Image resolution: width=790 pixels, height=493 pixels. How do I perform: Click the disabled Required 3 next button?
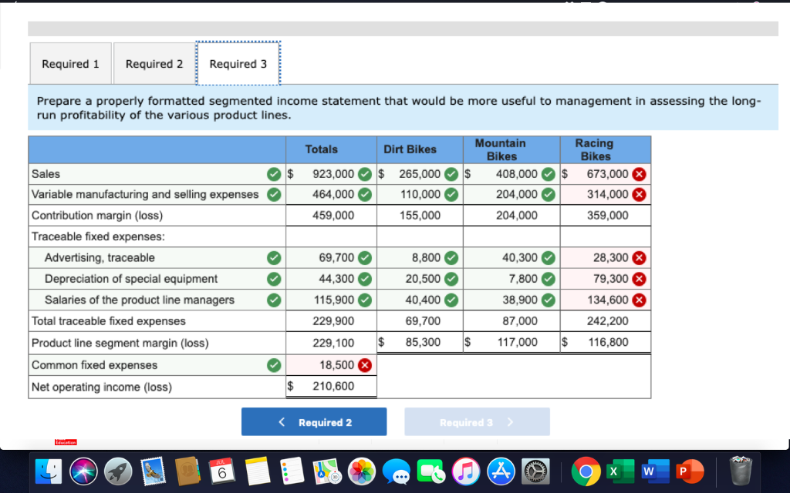tap(477, 422)
